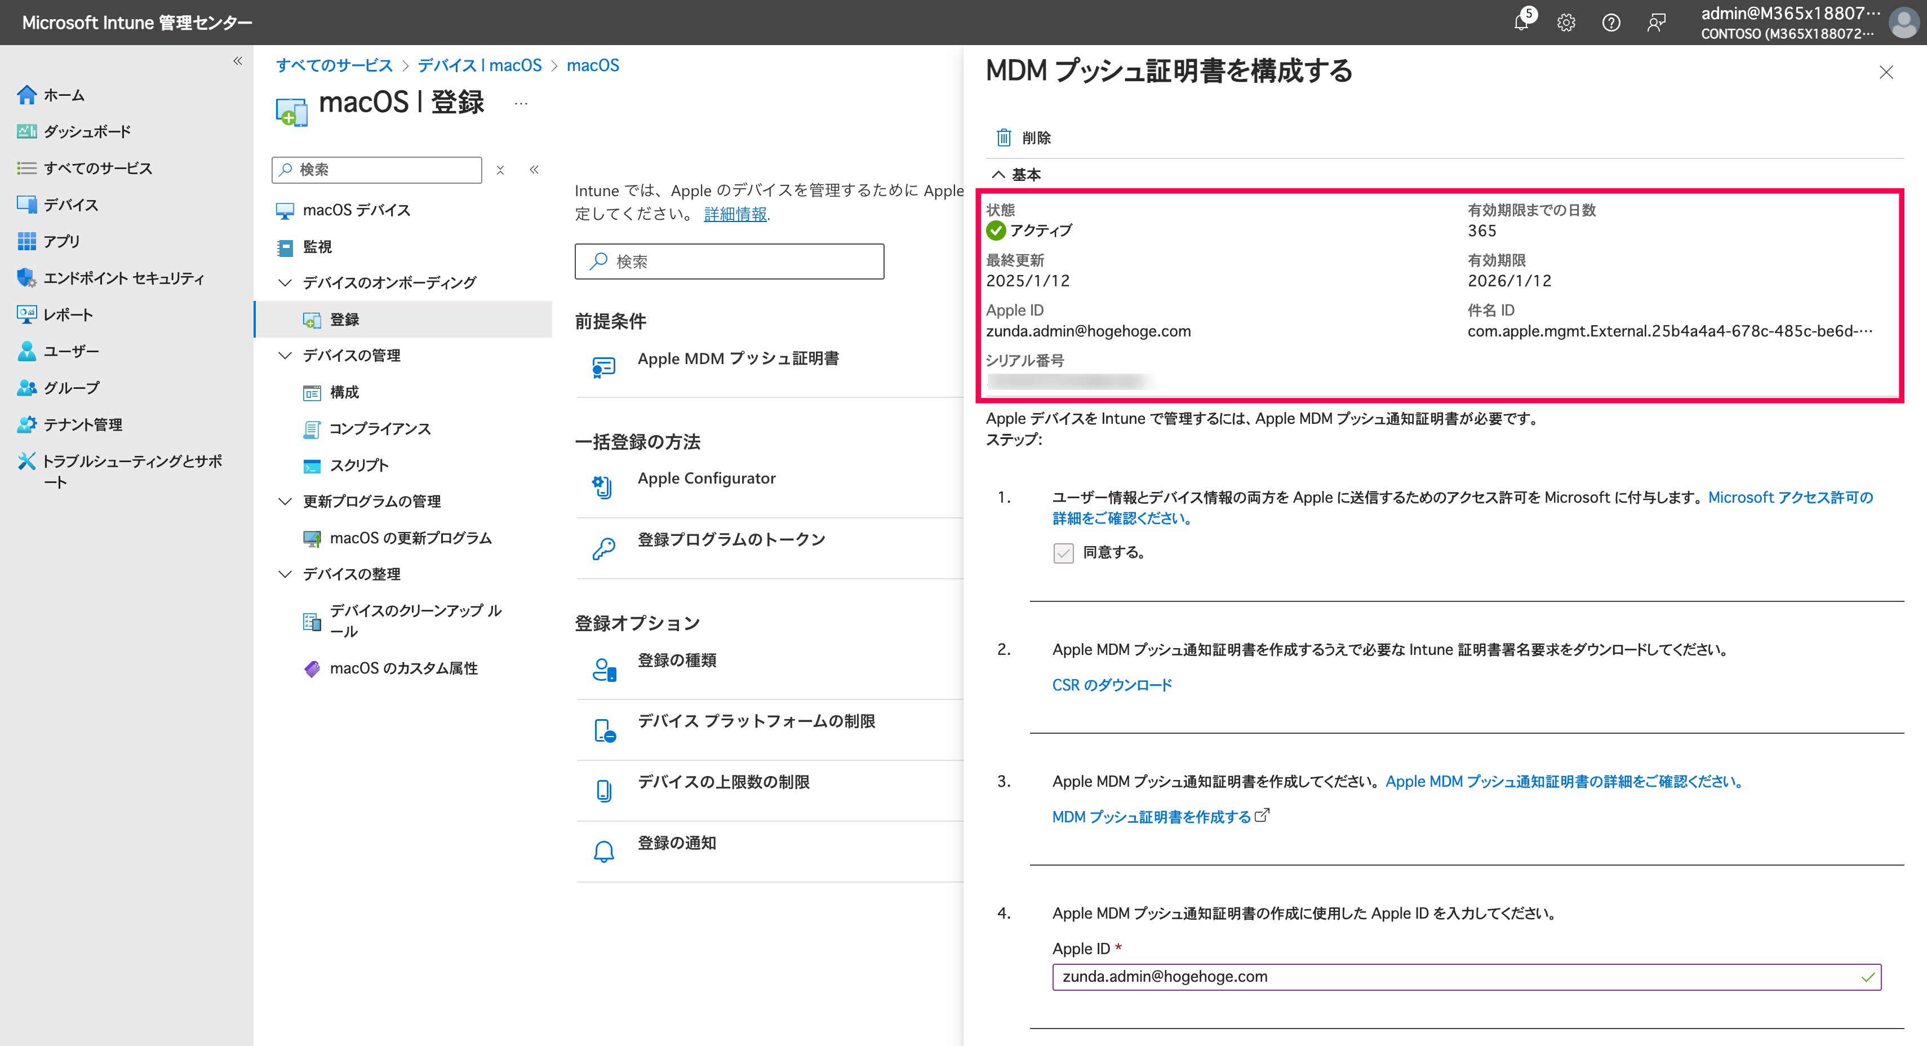Click the グループ sidebar icon

pyautogui.click(x=27, y=388)
